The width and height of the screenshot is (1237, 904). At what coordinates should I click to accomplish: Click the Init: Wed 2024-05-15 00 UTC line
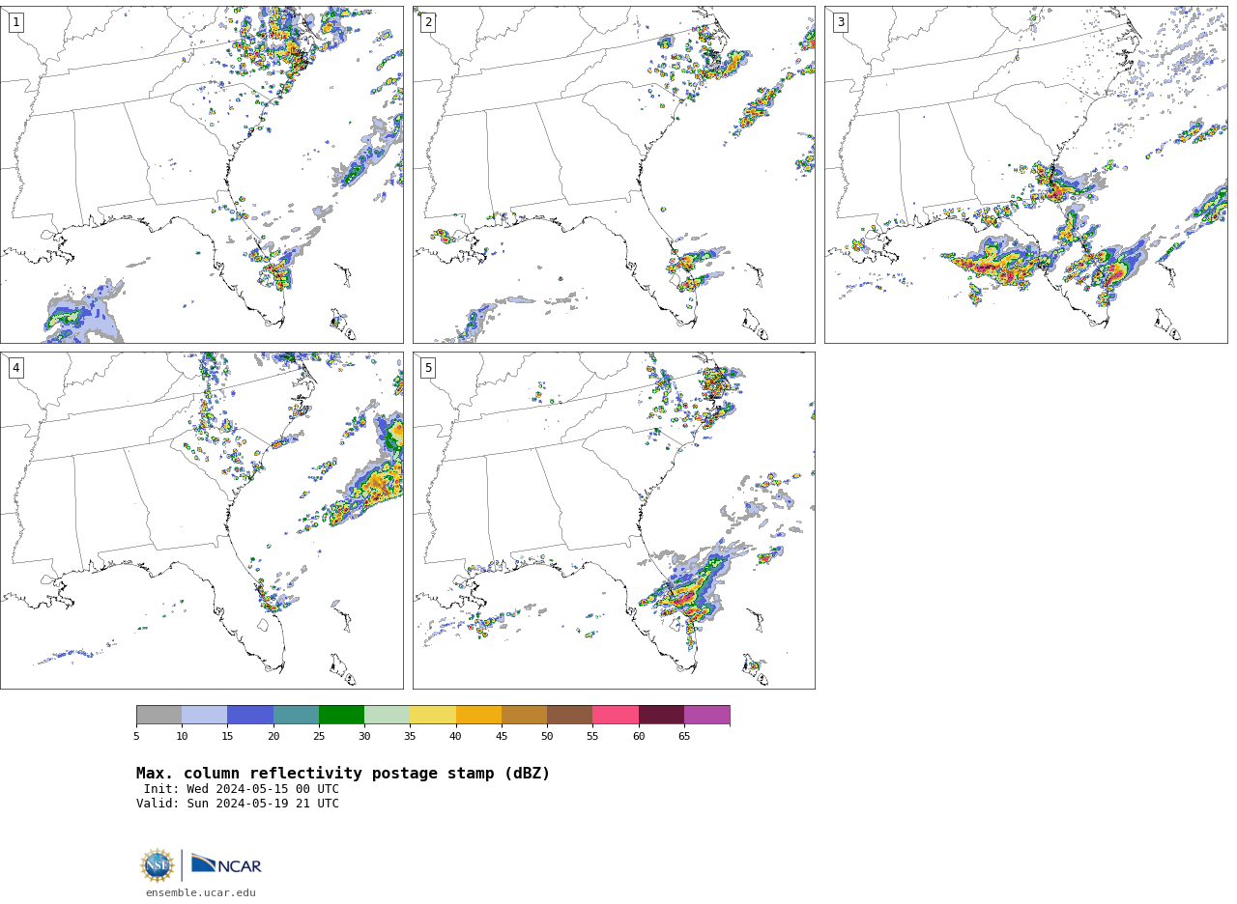[242, 789]
